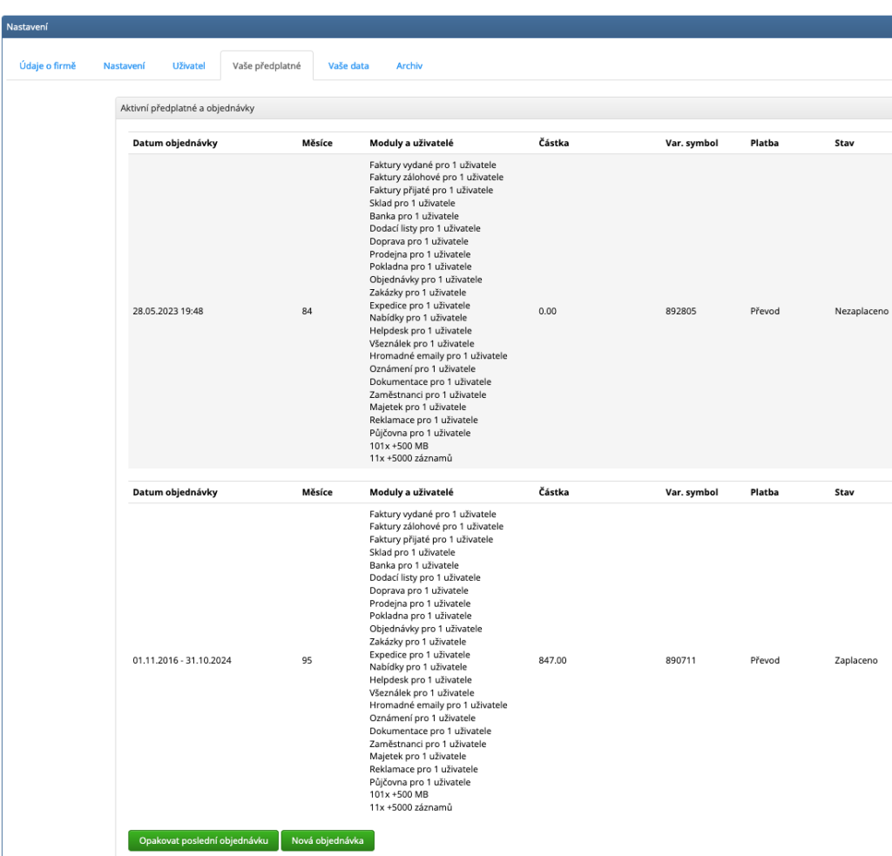
Task: Click the Zaplaceno status cell
Action: point(855,661)
